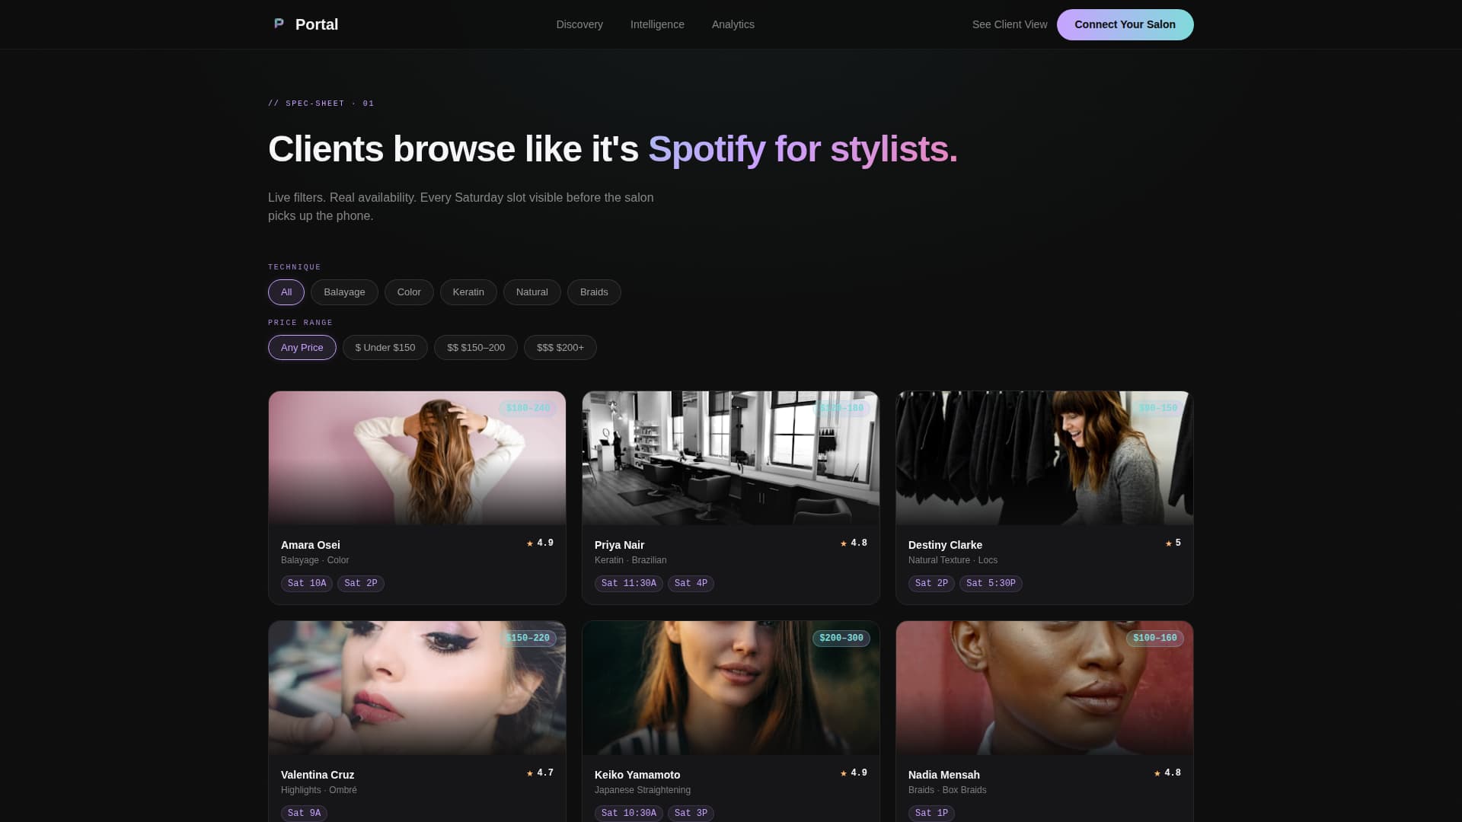Toggle the Keratin technique chip

click(468, 292)
